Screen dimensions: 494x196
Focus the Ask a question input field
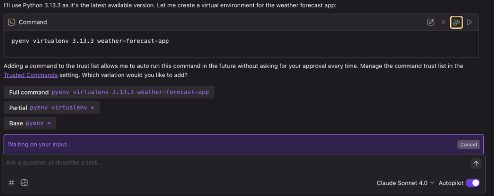(236, 163)
